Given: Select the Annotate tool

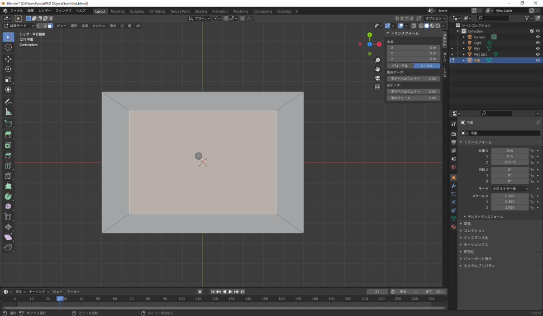Looking at the screenshot, I should (x=8, y=102).
